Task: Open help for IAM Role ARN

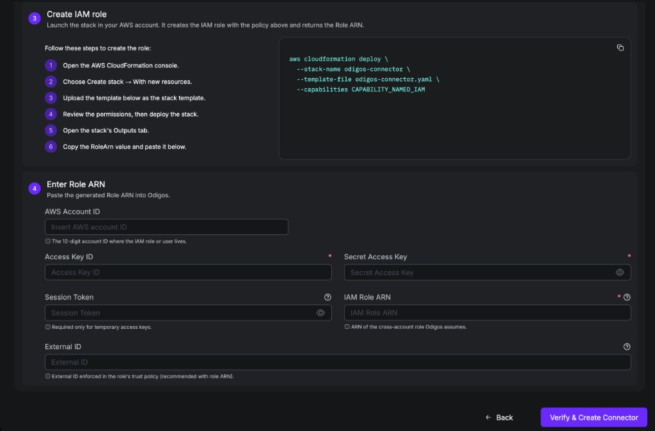Action: [x=627, y=297]
